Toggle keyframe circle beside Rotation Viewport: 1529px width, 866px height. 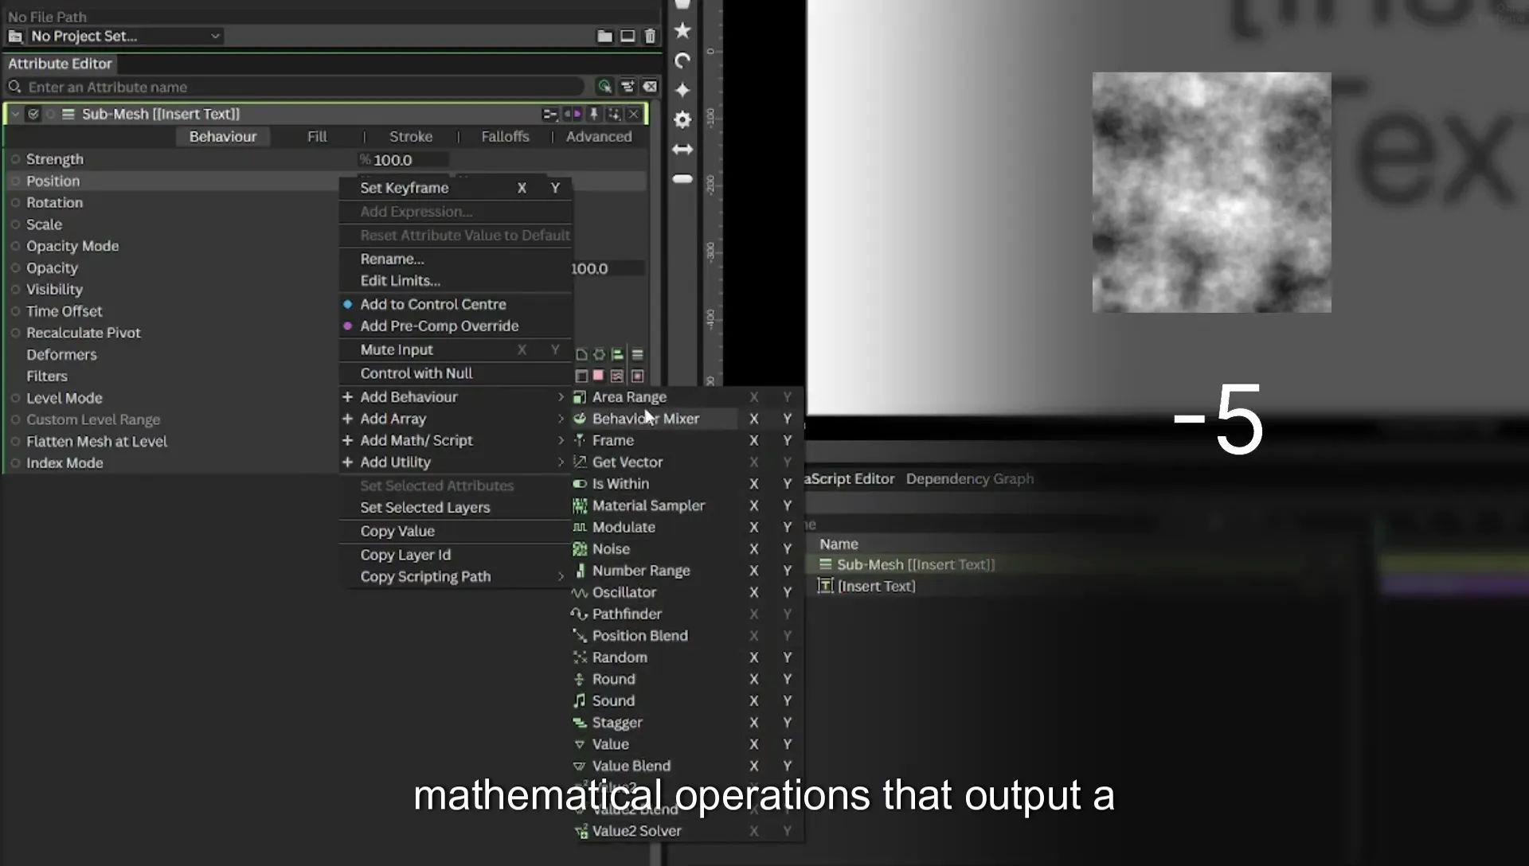tap(15, 202)
